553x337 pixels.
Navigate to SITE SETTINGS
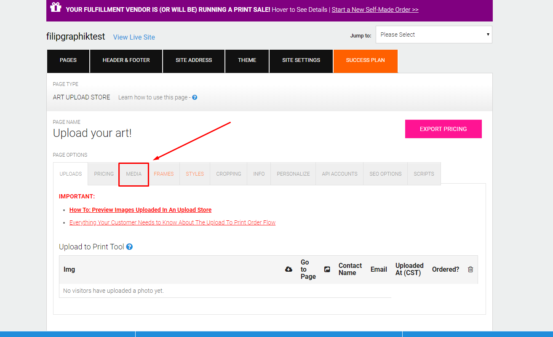(301, 61)
